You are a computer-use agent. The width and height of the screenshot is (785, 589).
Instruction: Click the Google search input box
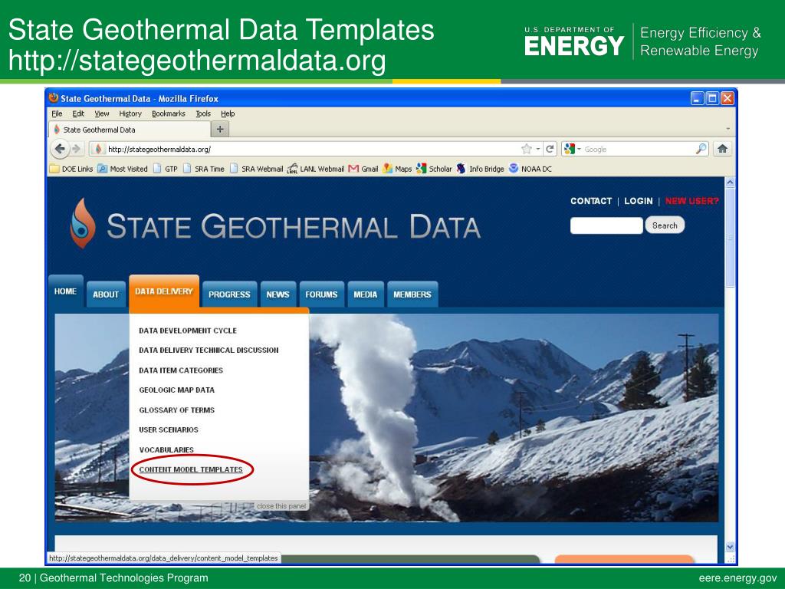point(639,149)
